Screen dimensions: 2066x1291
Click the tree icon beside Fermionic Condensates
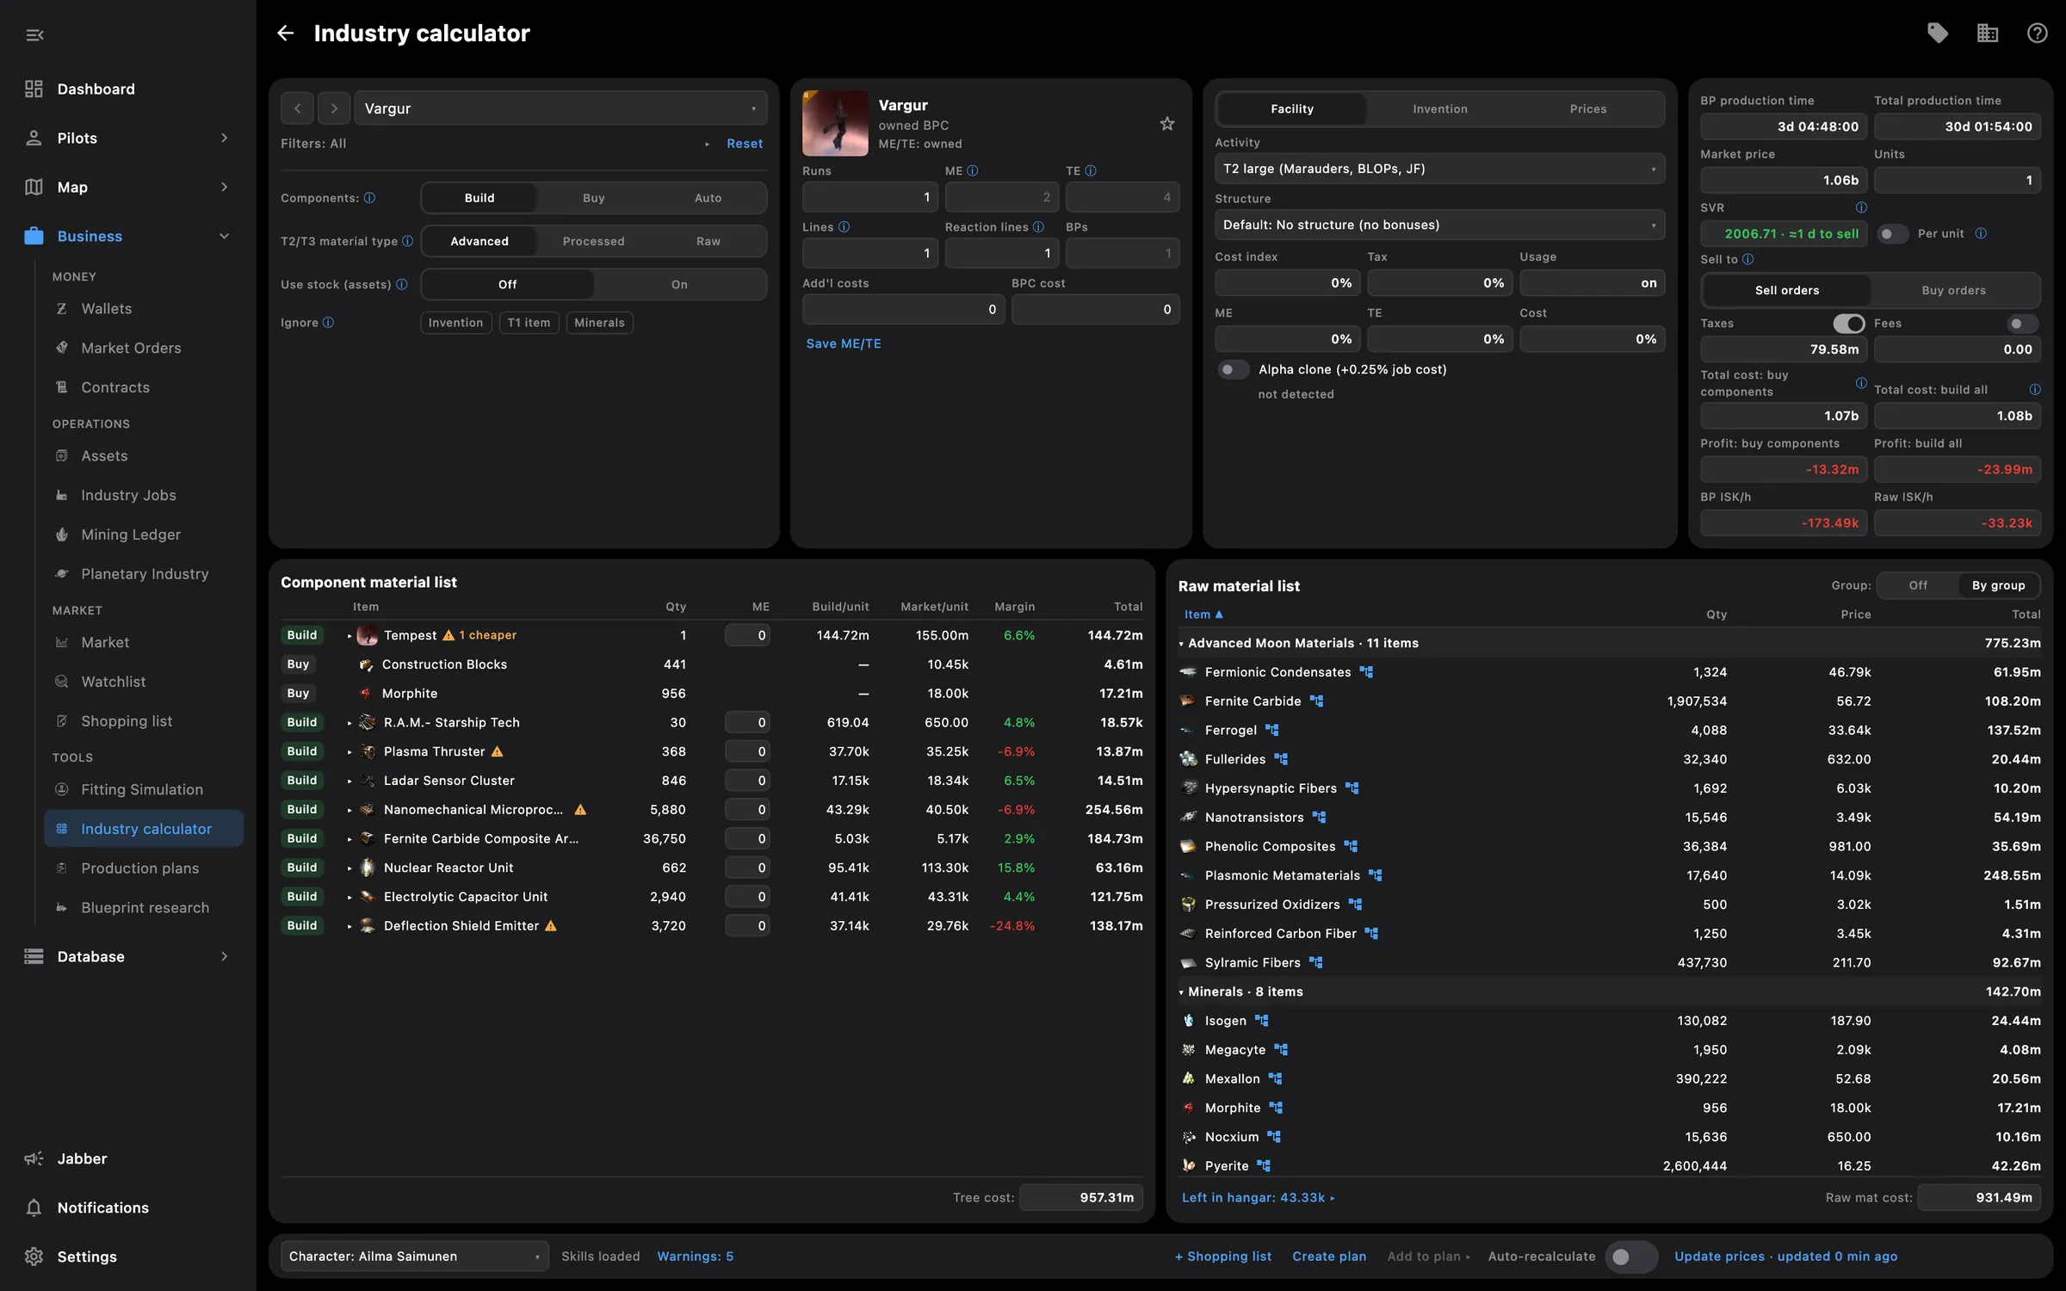click(1366, 672)
